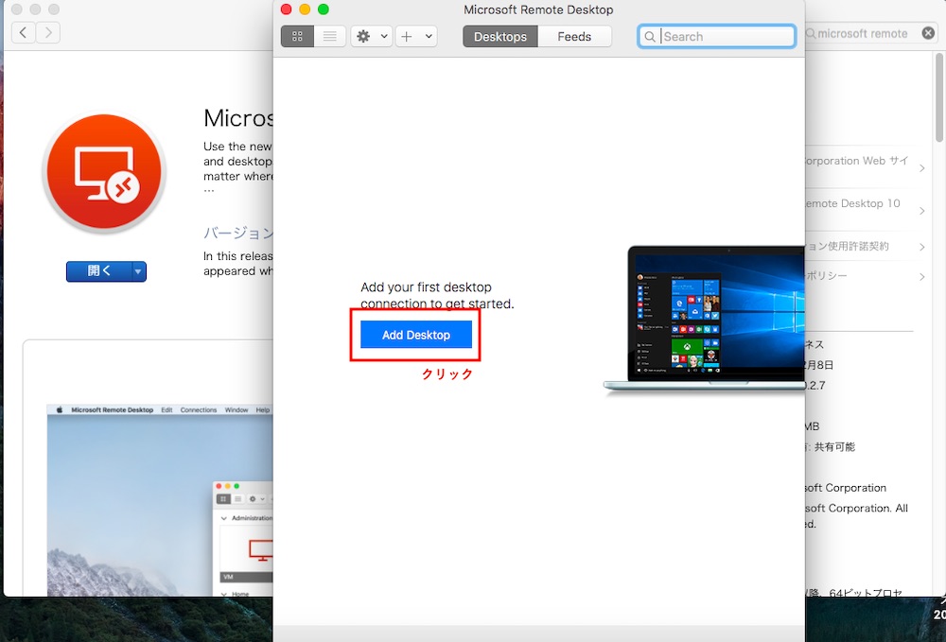Image resolution: width=946 pixels, height=642 pixels.
Task: Go back in the App Store window
Action: point(23,32)
